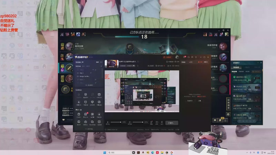
Task: Open File Explorer from taskbar
Action: (x=162, y=153)
